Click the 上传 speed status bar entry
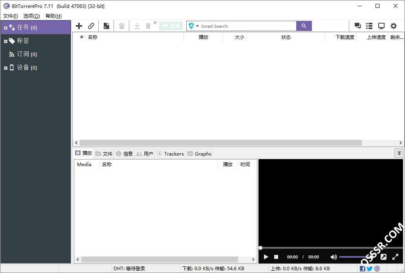Screen dimensions: 405x273 click(x=300, y=269)
